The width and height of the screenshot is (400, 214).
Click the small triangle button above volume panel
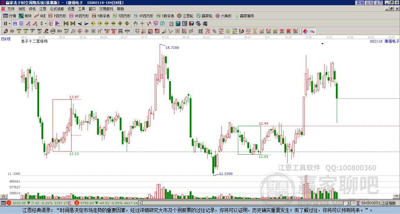point(3,196)
